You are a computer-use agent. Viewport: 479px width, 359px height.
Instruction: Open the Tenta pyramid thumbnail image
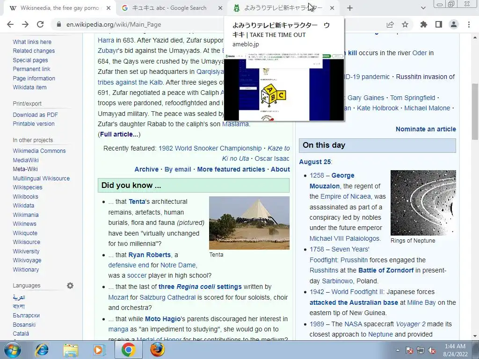249,223
